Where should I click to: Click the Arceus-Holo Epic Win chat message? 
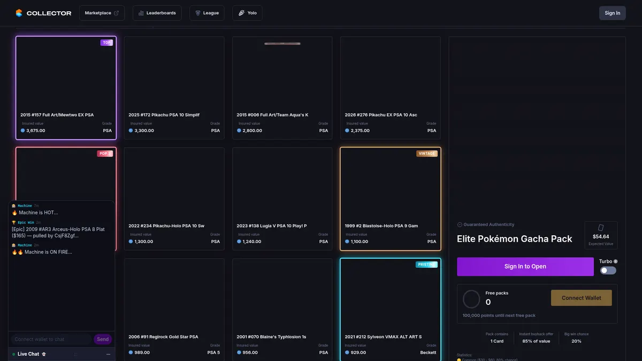58,232
